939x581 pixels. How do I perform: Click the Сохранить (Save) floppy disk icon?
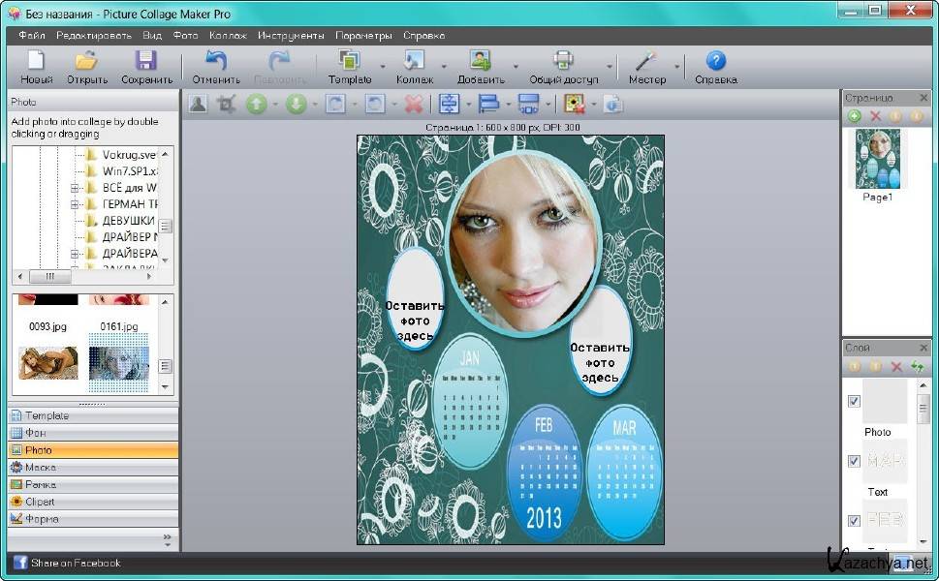click(x=145, y=62)
